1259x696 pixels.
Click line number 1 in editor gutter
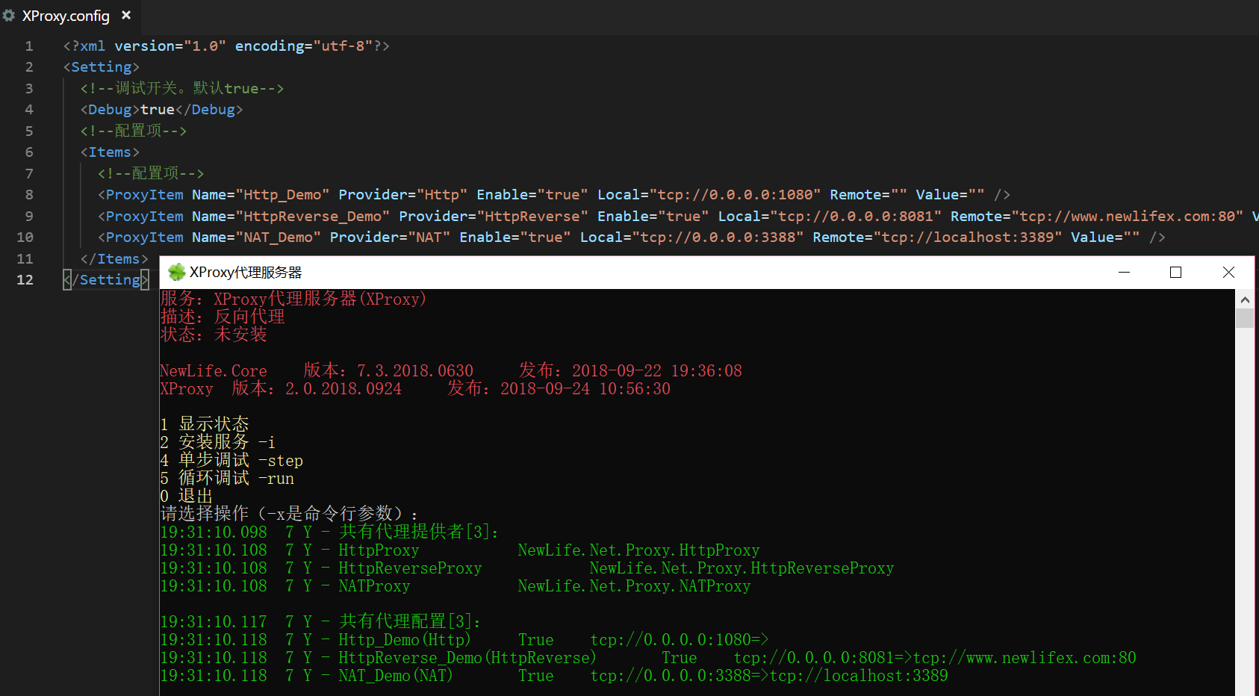pyautogui.click(x=29, y=46)
